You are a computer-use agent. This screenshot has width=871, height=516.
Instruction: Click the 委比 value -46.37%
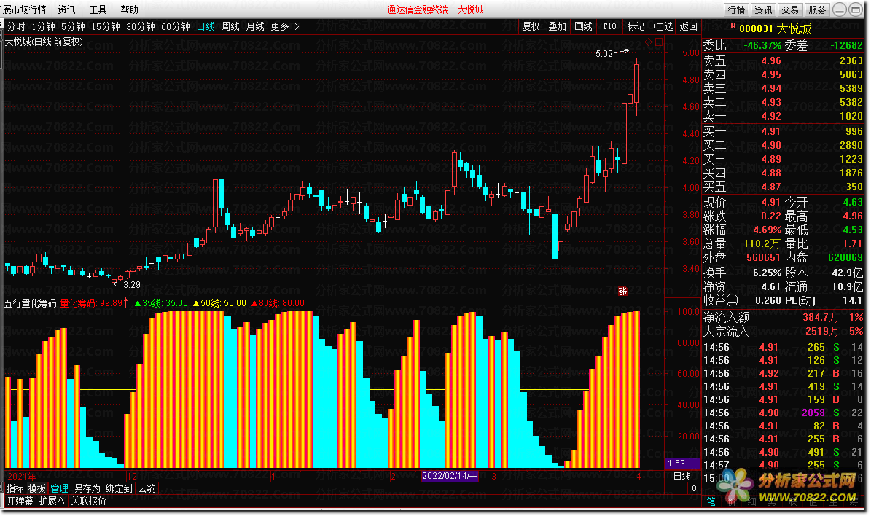762,45
